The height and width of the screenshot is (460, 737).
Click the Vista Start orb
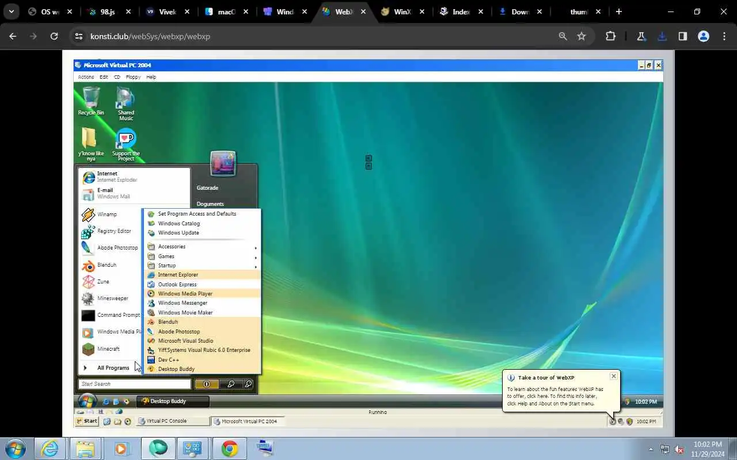pyautogui.click(x=87, y=401)
